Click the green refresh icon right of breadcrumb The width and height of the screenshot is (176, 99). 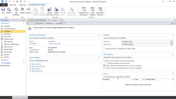coord(172,23)
